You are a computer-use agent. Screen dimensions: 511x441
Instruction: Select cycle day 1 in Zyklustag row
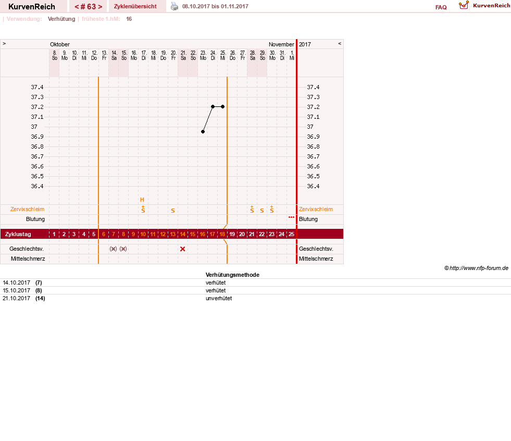pyautogui.click(x=54, y=234)
